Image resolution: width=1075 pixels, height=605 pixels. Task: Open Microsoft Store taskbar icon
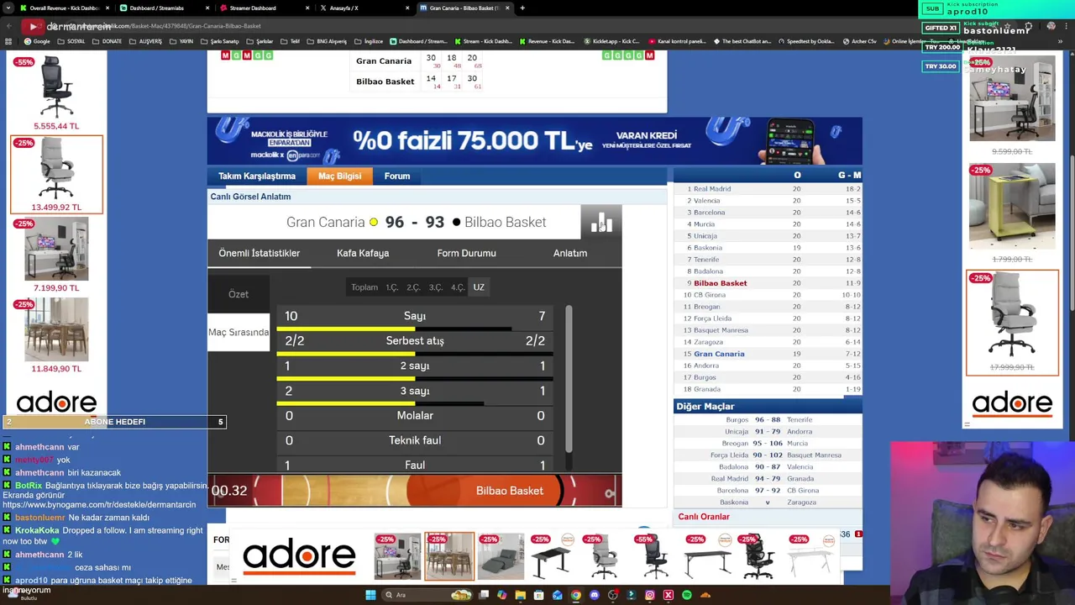[539, 595]
